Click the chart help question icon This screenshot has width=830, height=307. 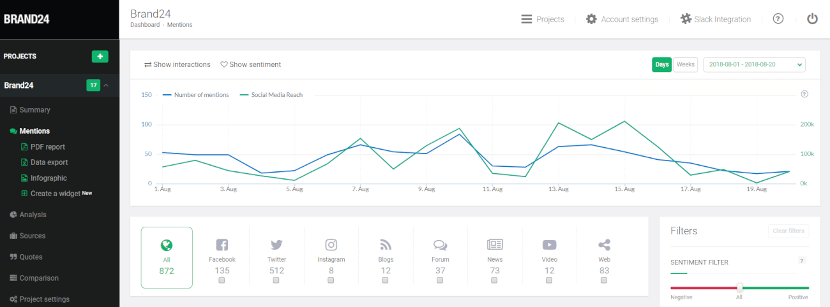click(x=804, y=94)
